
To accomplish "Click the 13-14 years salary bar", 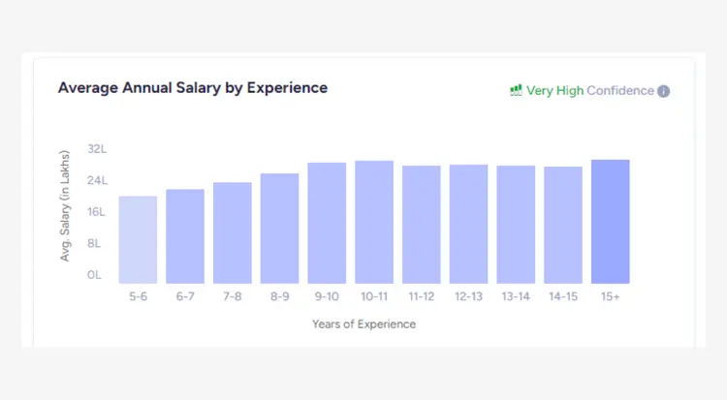I will [x=516, y=225].
